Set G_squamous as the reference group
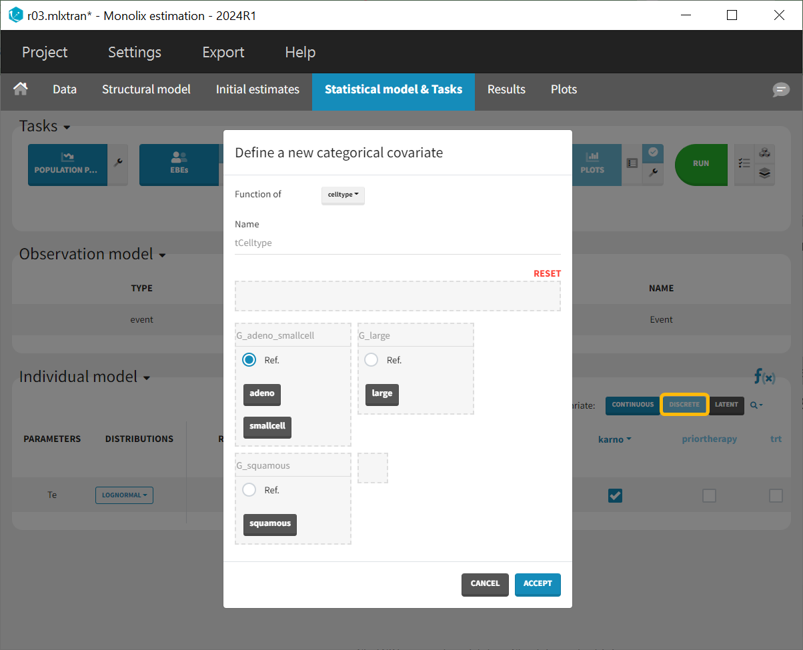Screen dimensions: 803x650 tap(249, 490)
